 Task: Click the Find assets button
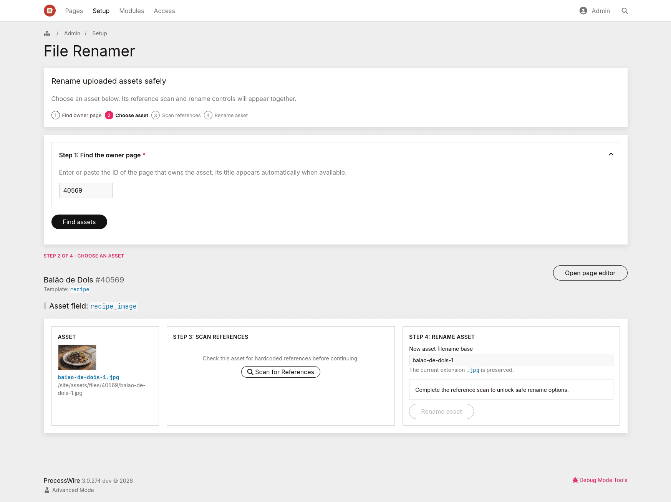(x=79, y=222)
